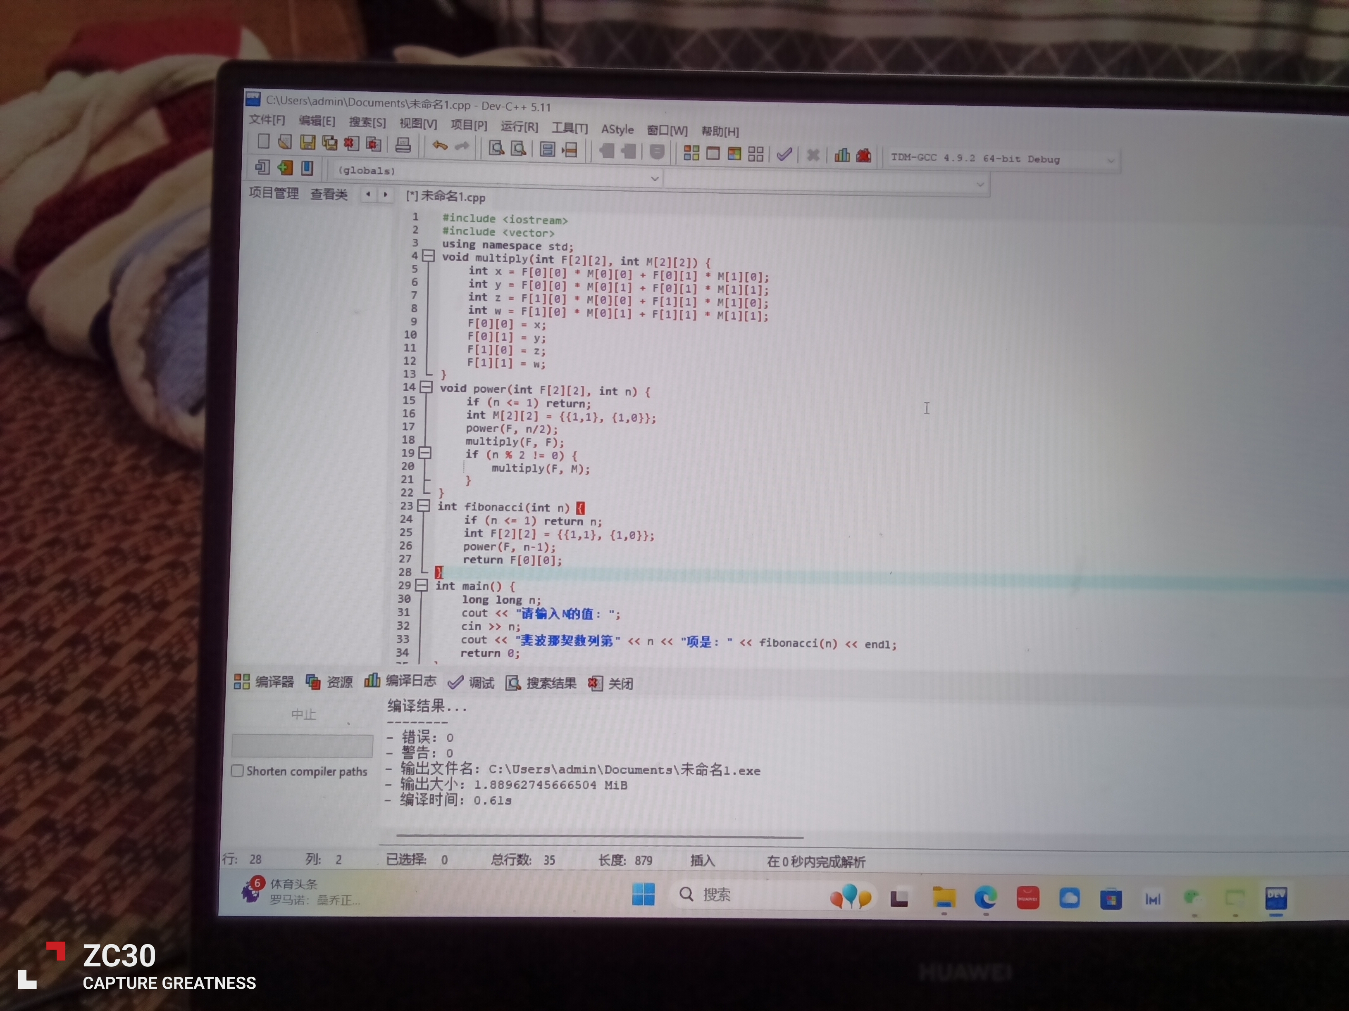This screenshot has width=1349, height=1011.
Task: Click the Insert bookmark-style icon on second toolbar row
Action: coord(262,167)
